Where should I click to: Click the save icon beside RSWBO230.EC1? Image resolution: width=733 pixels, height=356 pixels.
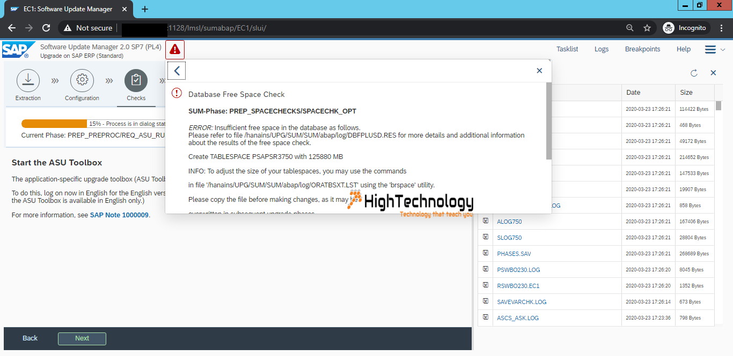click(486, 285)
